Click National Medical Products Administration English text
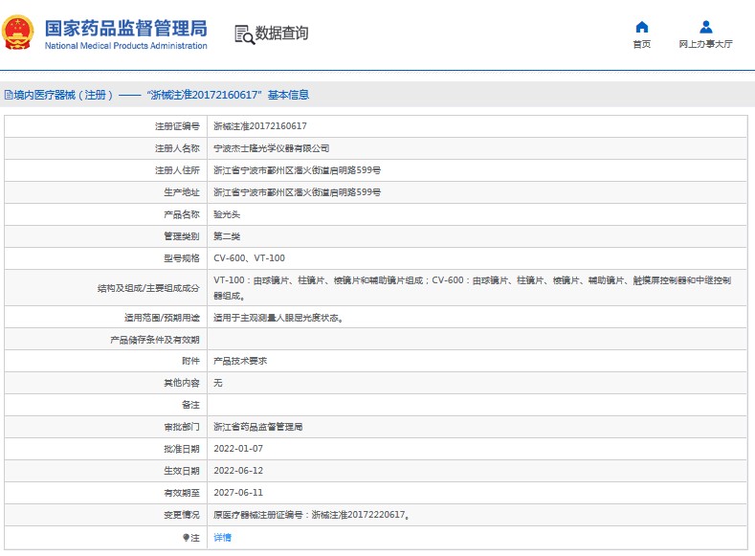This screenshot has height=556, width=755. pyautogui.click(x=125, y=46)
